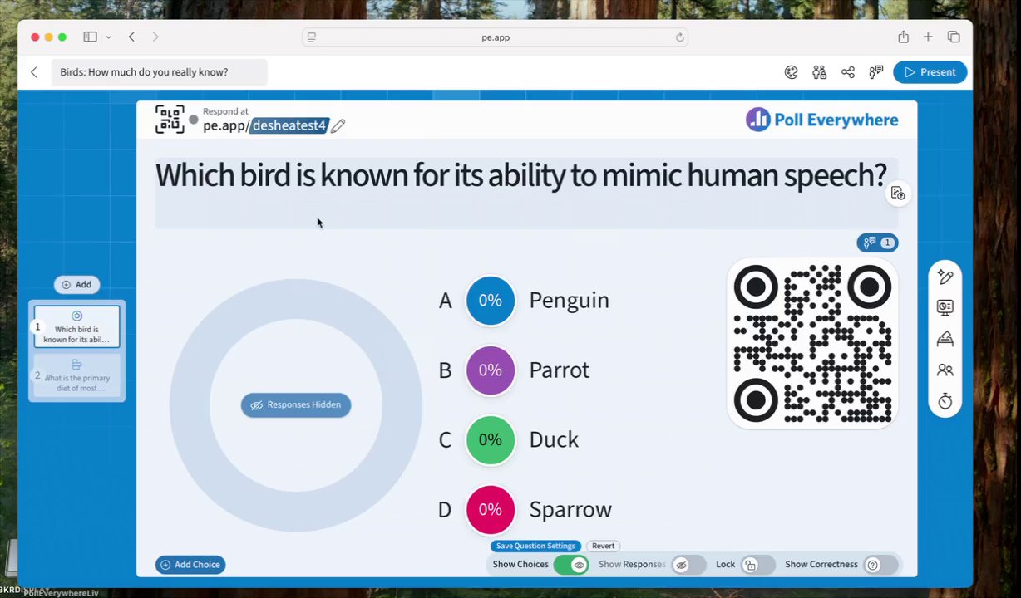Viewport: 1021px width, 598px height.
Task: Click the Poll Everywhere logo
Action: [821, 120]
